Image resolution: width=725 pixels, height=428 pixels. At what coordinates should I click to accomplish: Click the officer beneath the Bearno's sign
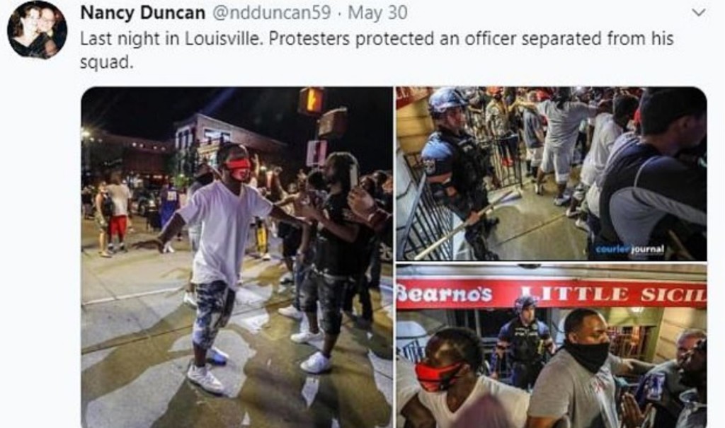525,341
